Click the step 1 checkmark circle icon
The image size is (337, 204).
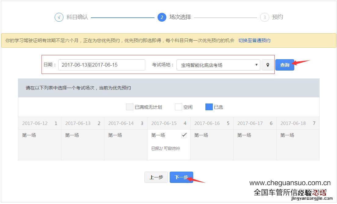(59, 17)
